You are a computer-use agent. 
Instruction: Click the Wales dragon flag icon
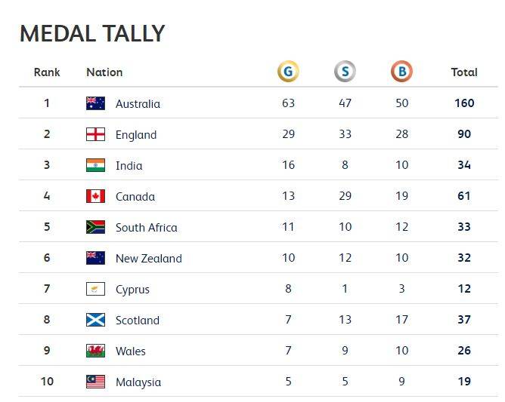pos(96,351)
